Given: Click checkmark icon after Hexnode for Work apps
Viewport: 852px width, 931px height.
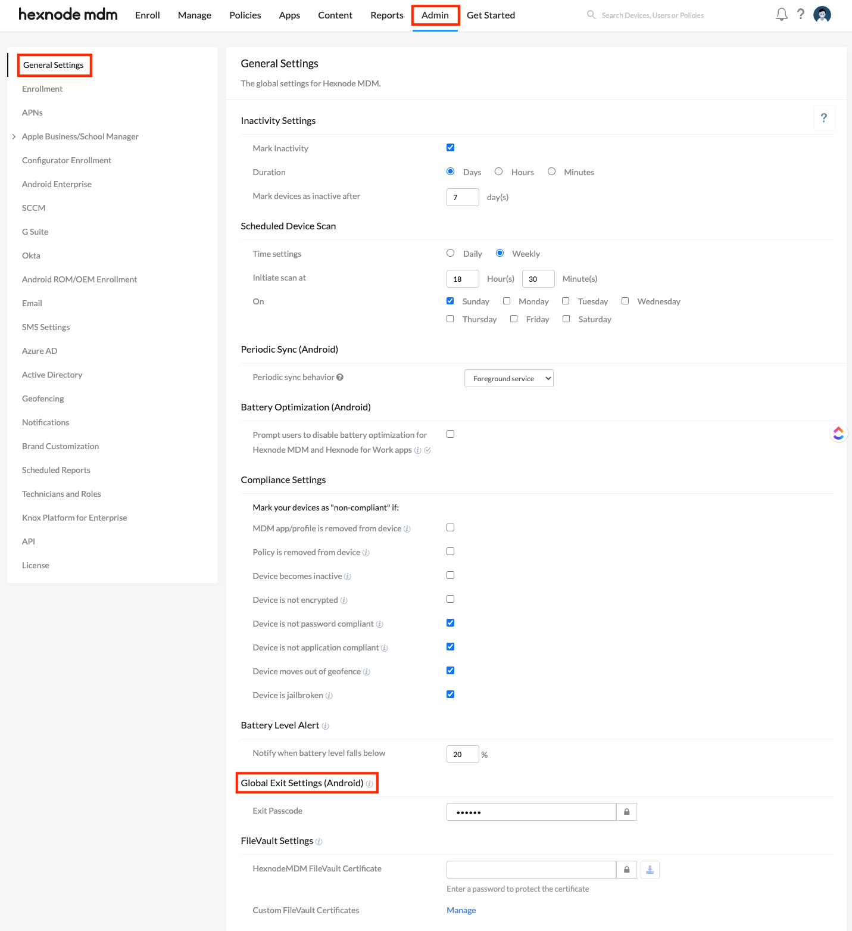Looking at the screenshot, I should pos(427,450).
